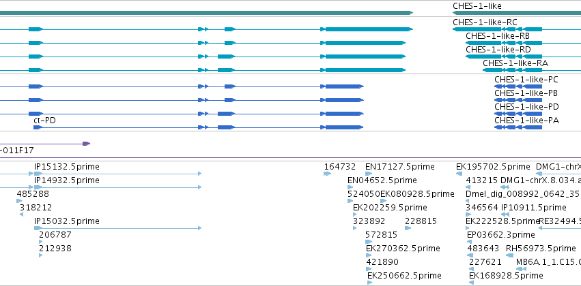Click feature label 206787
Viewport: 581px width, 286px height.
(x=55, y=235)
